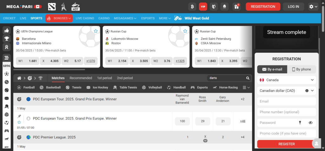The width and height of the screenshot is (325, 151).
Task: Open the thumbs-up recommended sidebar icon
Action: 7,31
